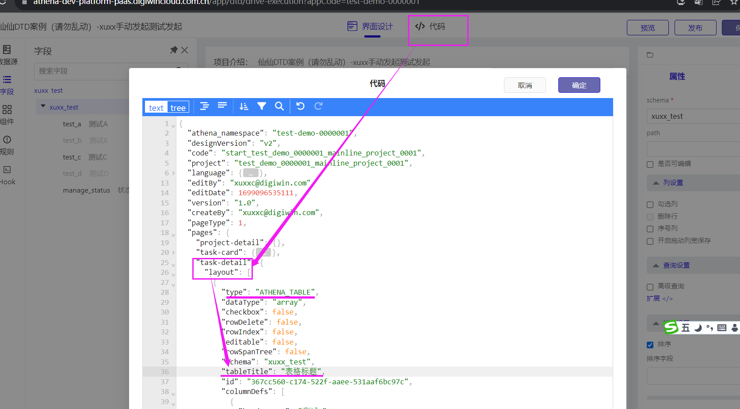Open the 字段 fields sidebar icon
740x409 pixels.
(7, 85)
